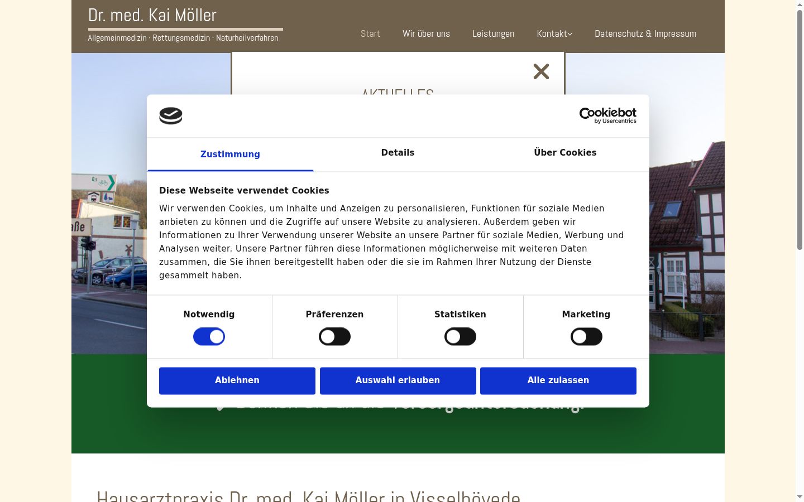The height and width of the screenshot is (502, 804).
Task: Switch to the Zustimmung tab
Action: pyautogui.click(x=230, y=155)
